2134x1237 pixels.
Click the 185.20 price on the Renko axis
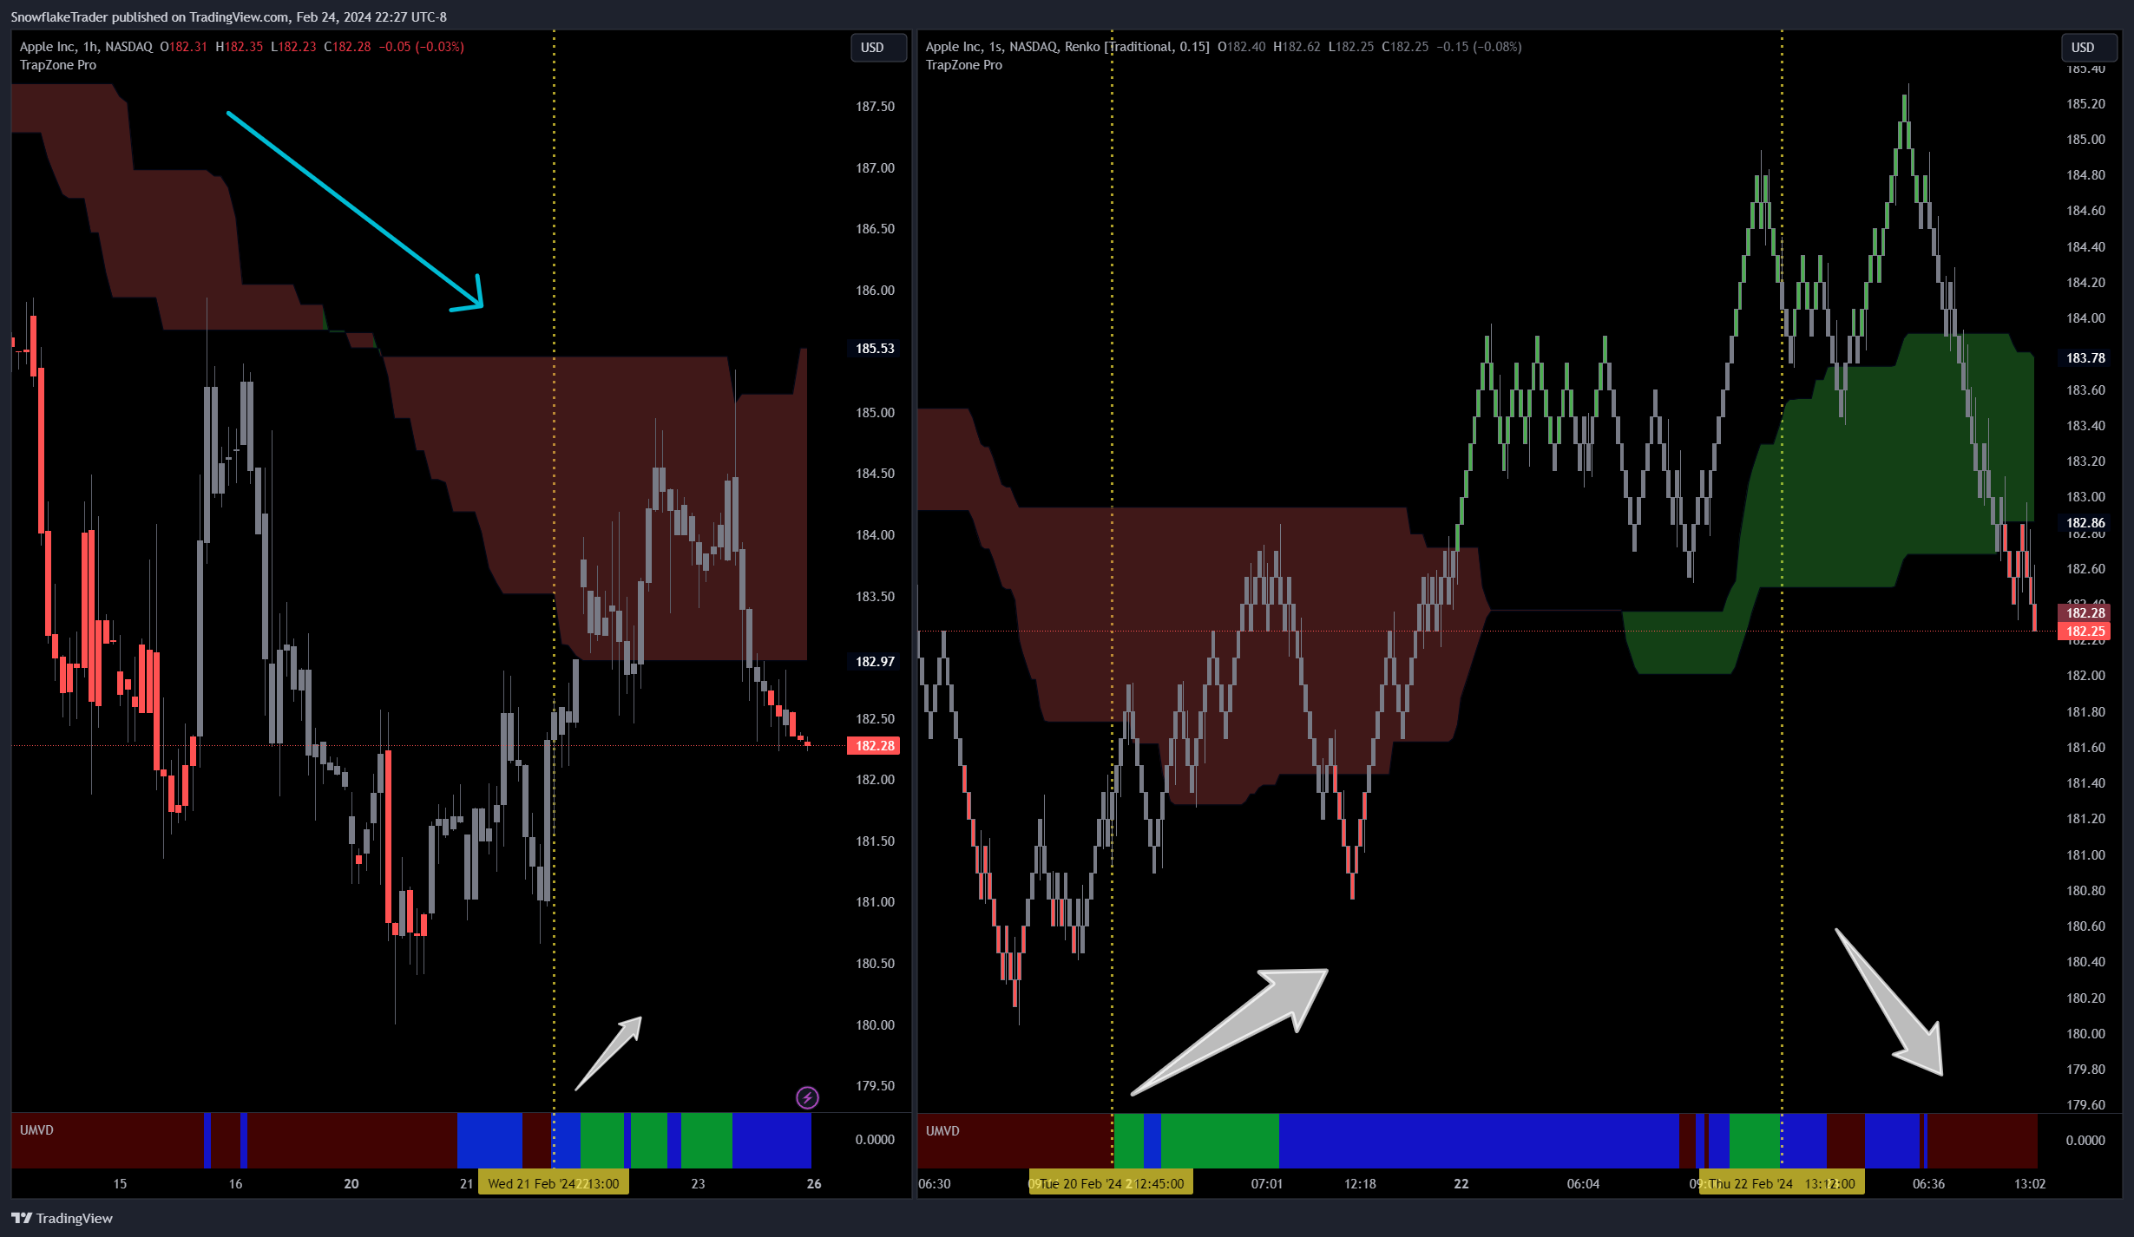[x=2085, y=103]
